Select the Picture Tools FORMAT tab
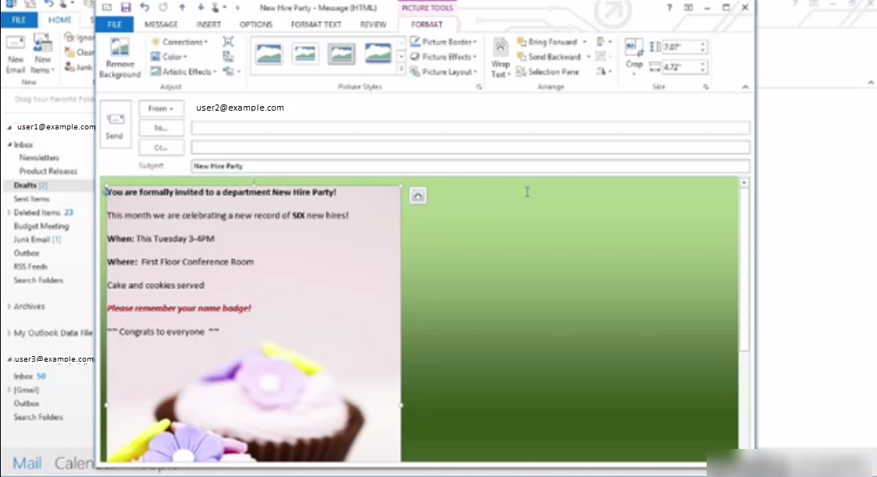Screen dimensions: 877x477 (x=426, y=24)
